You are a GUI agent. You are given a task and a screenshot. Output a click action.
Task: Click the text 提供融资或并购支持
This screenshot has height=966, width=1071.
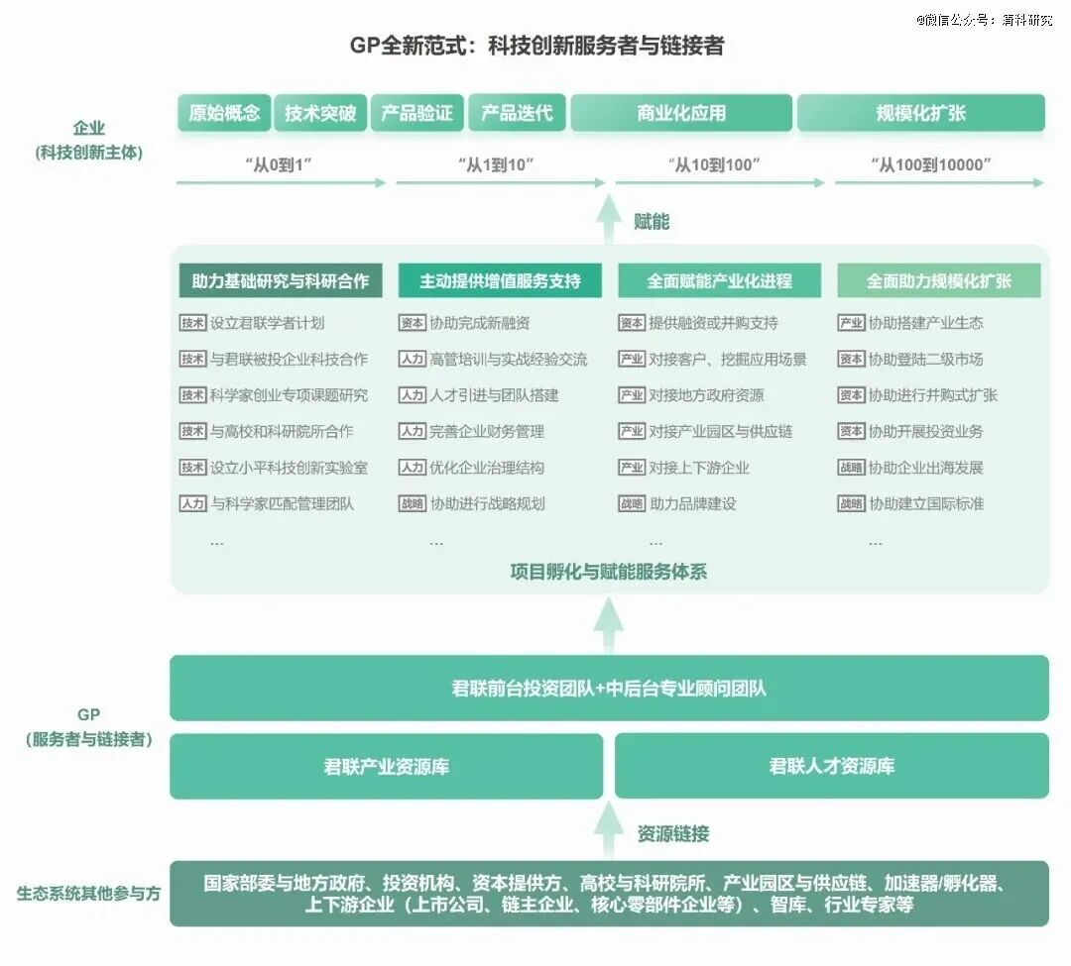click(x=713, y=323)
